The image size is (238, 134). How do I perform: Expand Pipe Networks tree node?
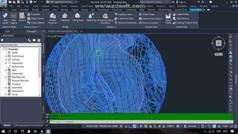click(x=6, y=77)
